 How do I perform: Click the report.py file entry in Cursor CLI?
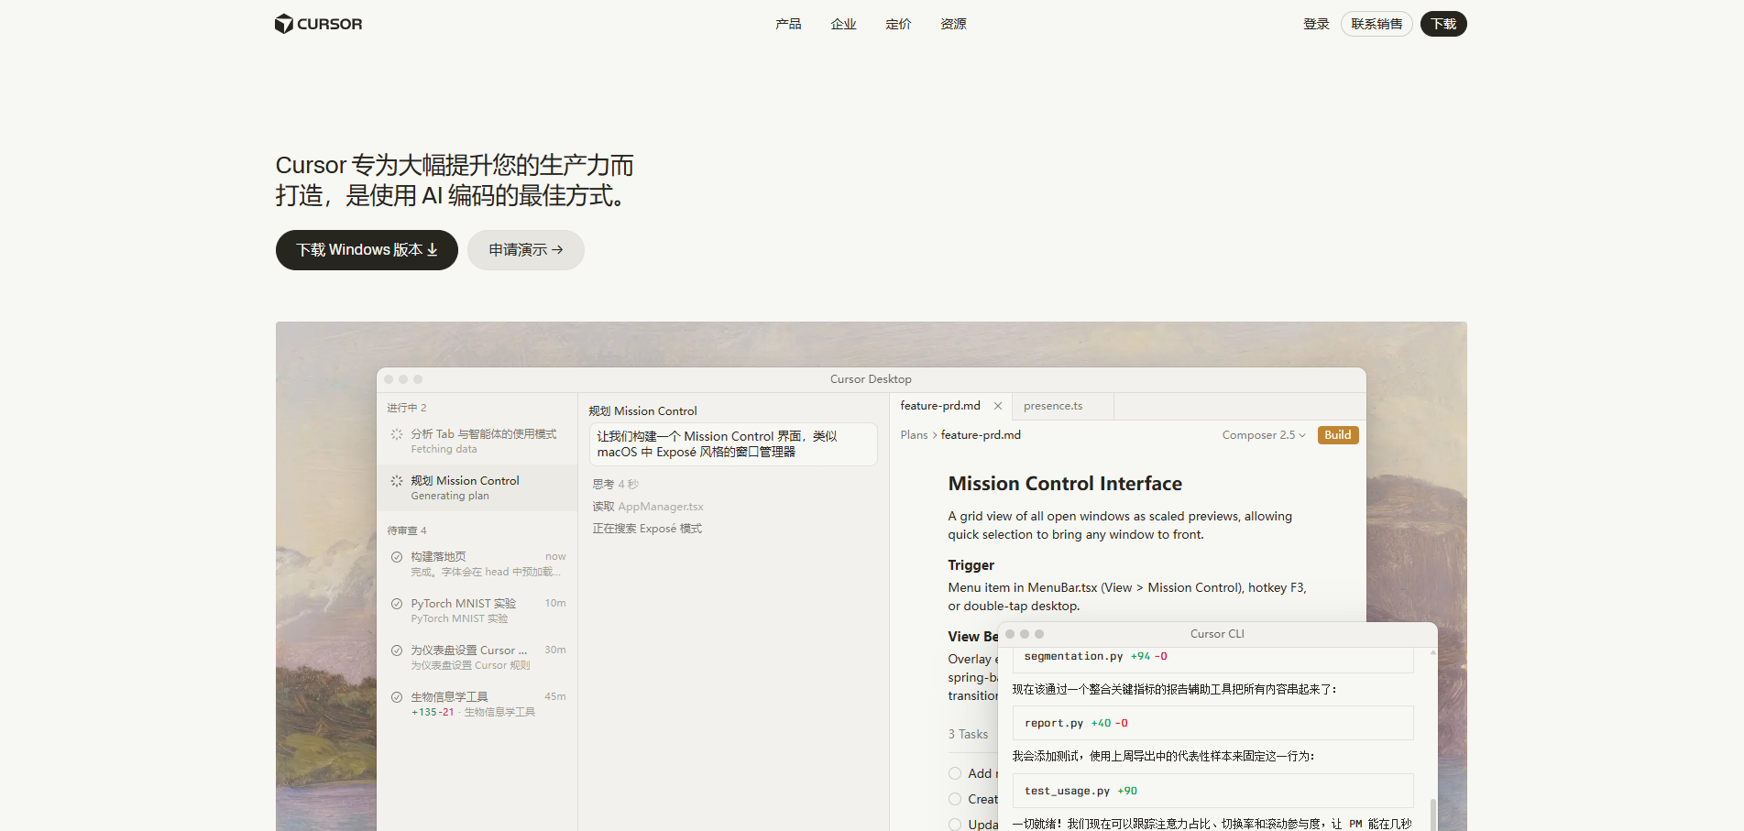[x=1212, y=723]
